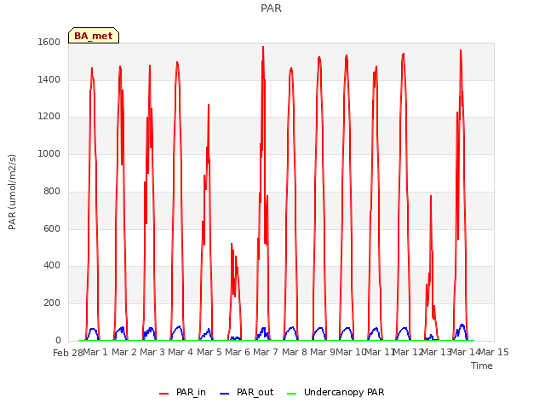This screenshot has width=545, height=409.
Task: Click the 0 y-axis tick label
Action: click(58, 340)
